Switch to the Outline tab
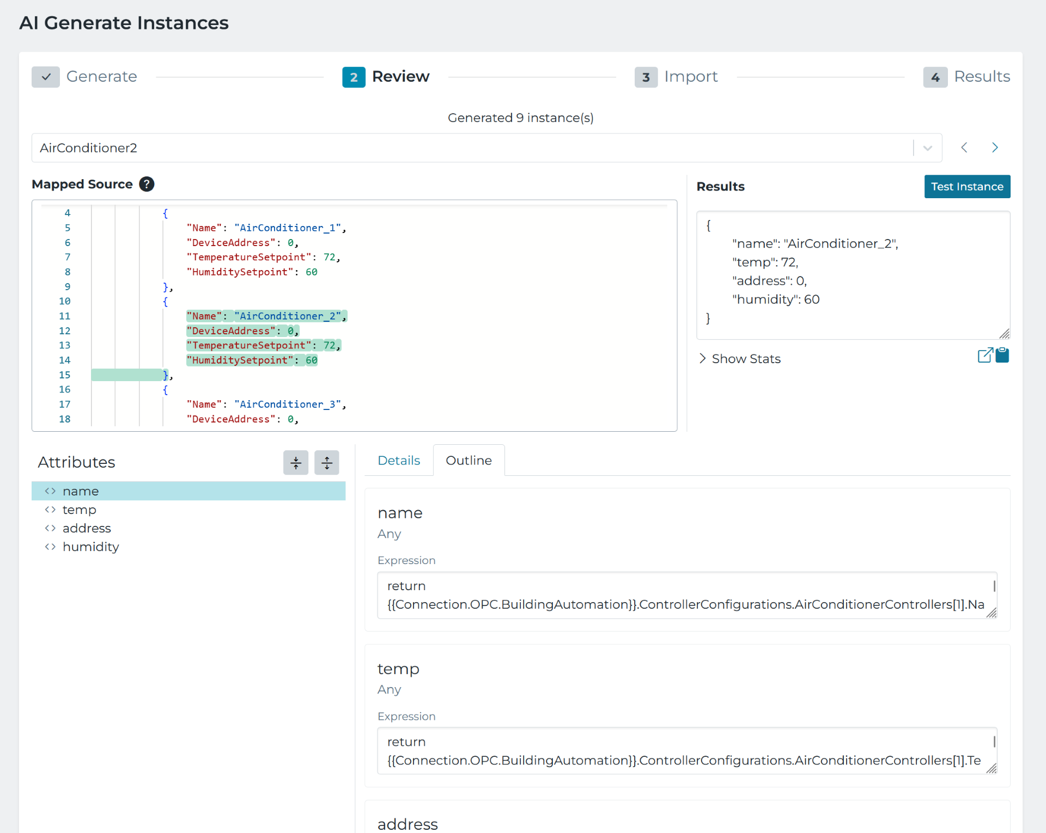 (x=469, y=461)
